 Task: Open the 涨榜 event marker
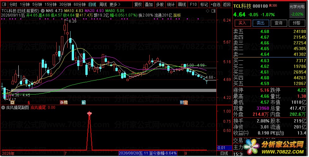click(64, 102)
